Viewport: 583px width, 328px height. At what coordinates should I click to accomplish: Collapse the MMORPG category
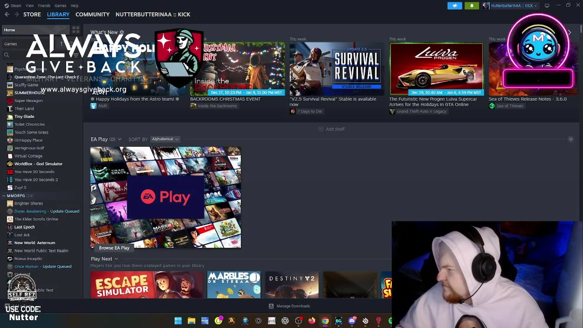4,196
